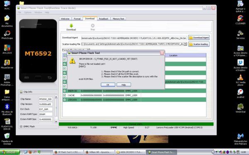
Task: Click the Chip Info scrollbar up arrow
Action: 56,97
